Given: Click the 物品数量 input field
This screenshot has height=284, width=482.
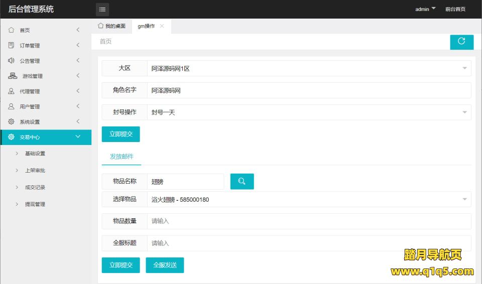Looking at the screenshot, I should pyautogui.click(x=309, y=221).
